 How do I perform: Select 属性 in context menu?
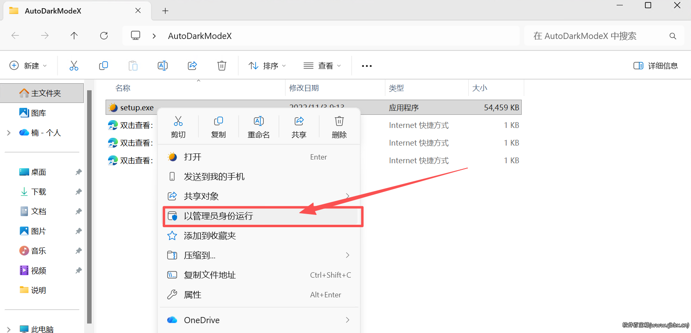(x=259, y=295)
